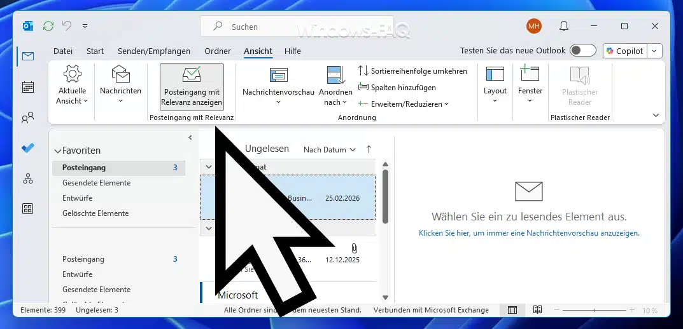Click Sortierreihenfolge umkehren in ribbon
This screenshot has width=683, height=329.
(x=412, y=71)
